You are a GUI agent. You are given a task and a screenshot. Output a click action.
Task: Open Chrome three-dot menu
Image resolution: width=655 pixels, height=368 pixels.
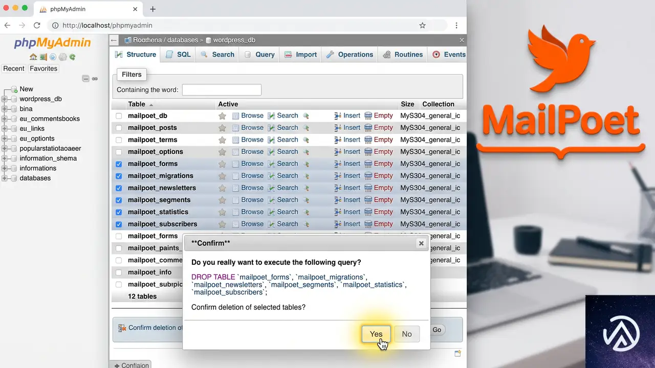tap(456, 25)
